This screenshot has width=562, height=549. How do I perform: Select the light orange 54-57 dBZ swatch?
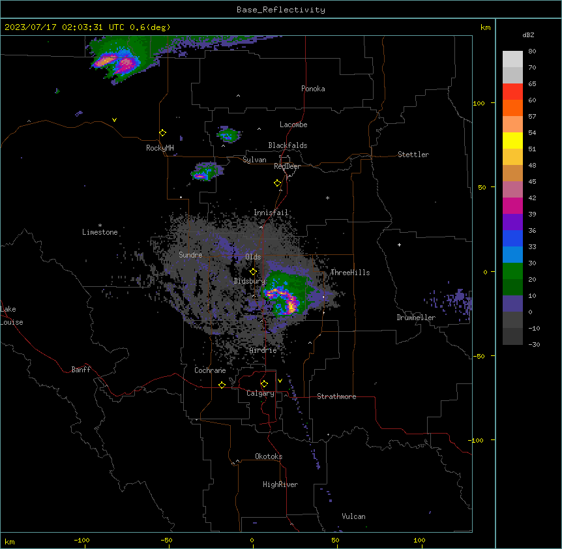tap(512, 125)
